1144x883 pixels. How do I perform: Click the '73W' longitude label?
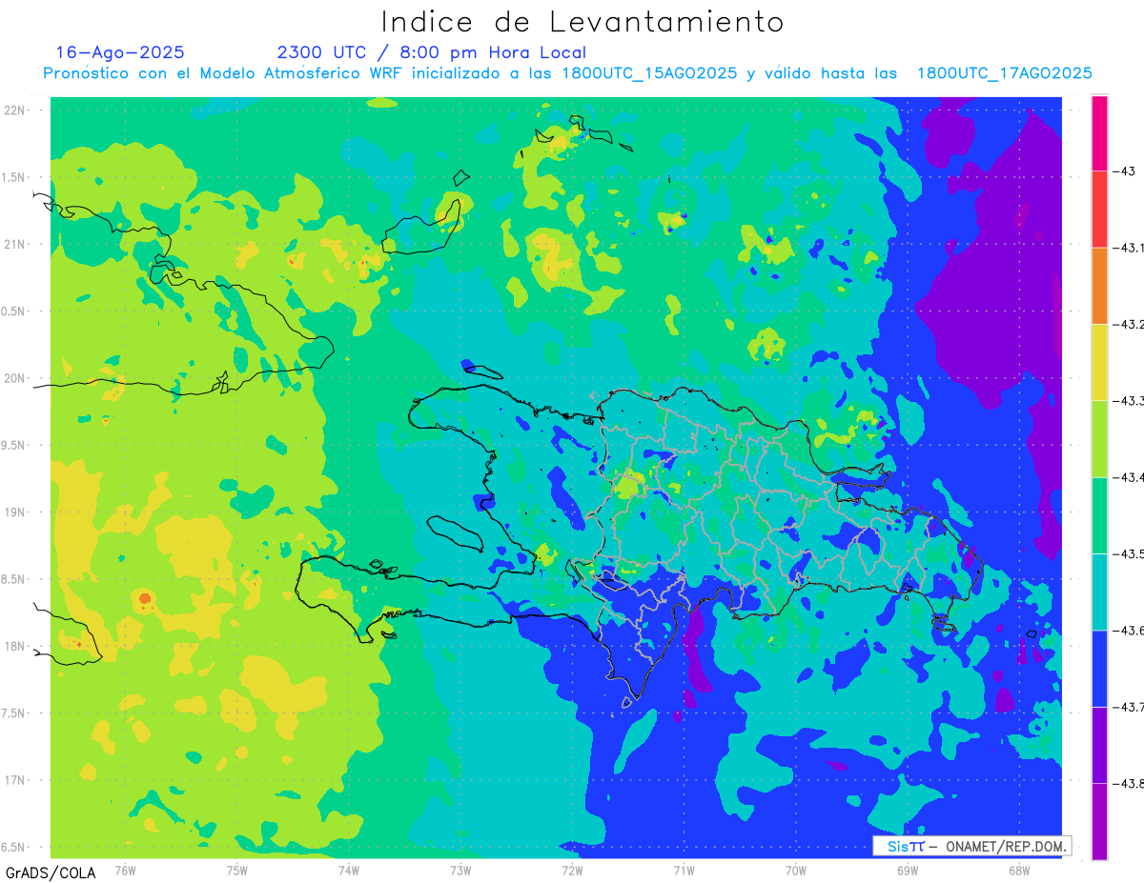[460, 869]
